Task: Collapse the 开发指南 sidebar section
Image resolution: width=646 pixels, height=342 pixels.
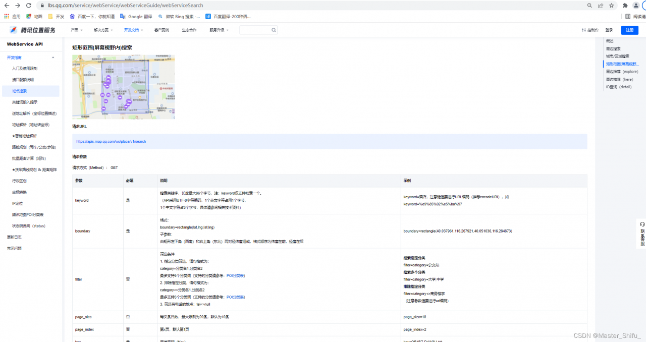Action: tap(53, 58)
